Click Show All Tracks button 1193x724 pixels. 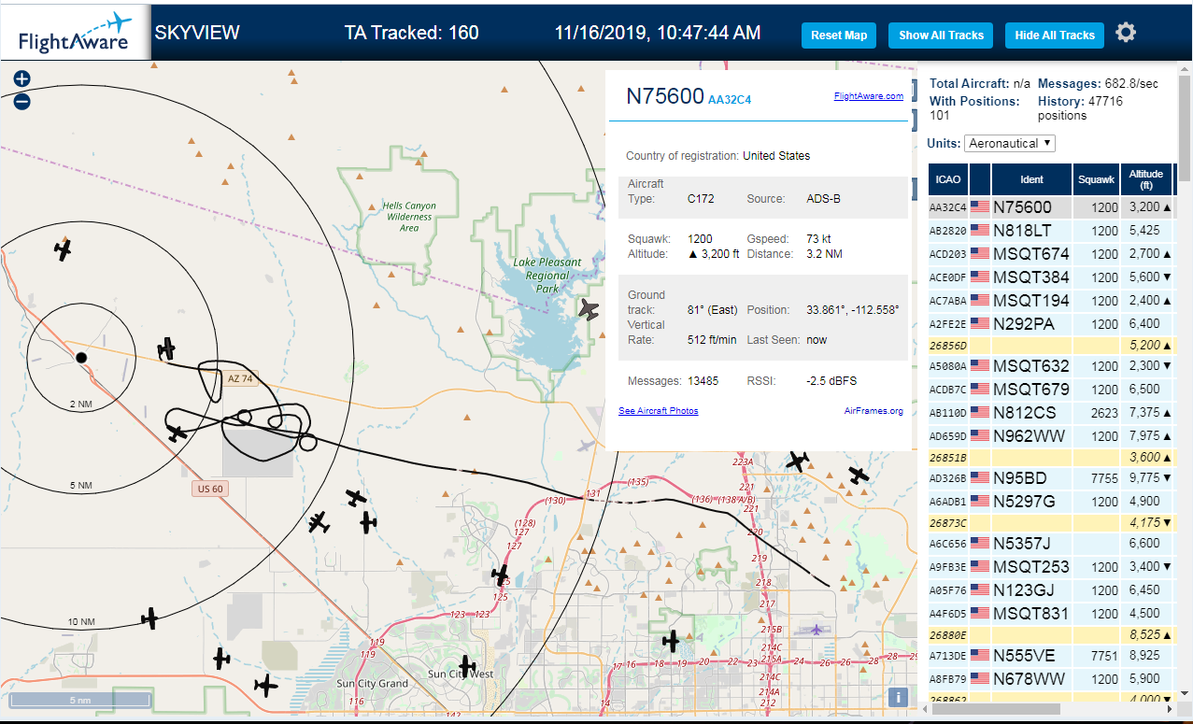[941, 35]
